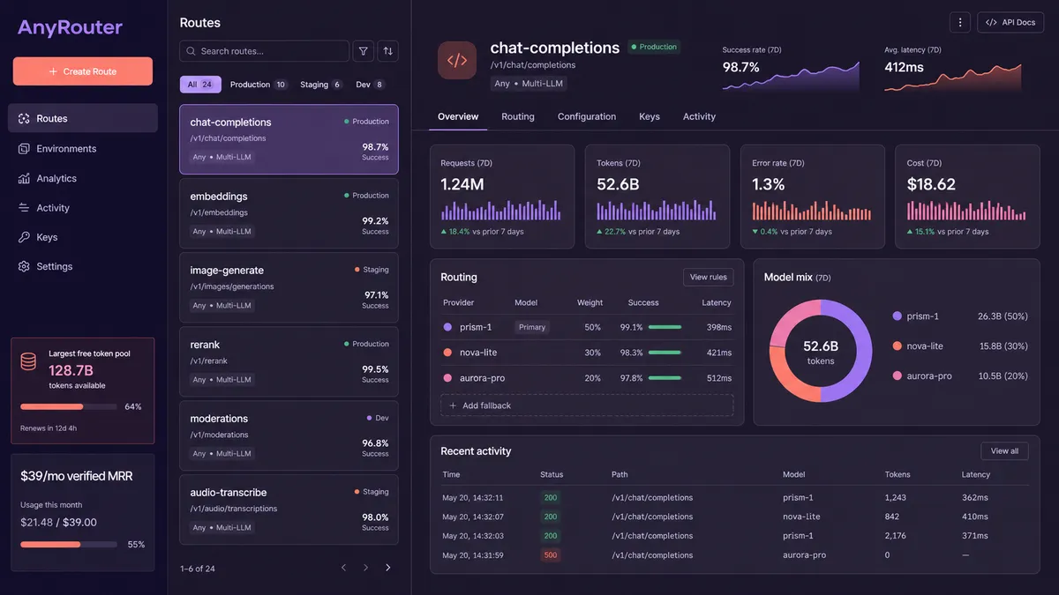Switch to the Activity tab
The height and width of the screenshot is (595, 1059).
tap(699, 116)
